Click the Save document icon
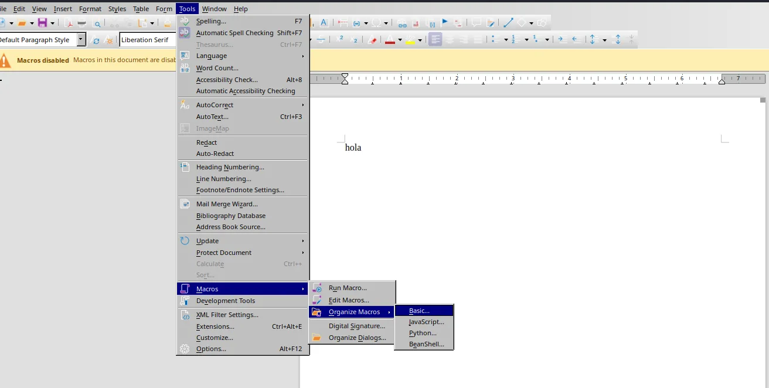The image size is (769, 388). point(42,23)
